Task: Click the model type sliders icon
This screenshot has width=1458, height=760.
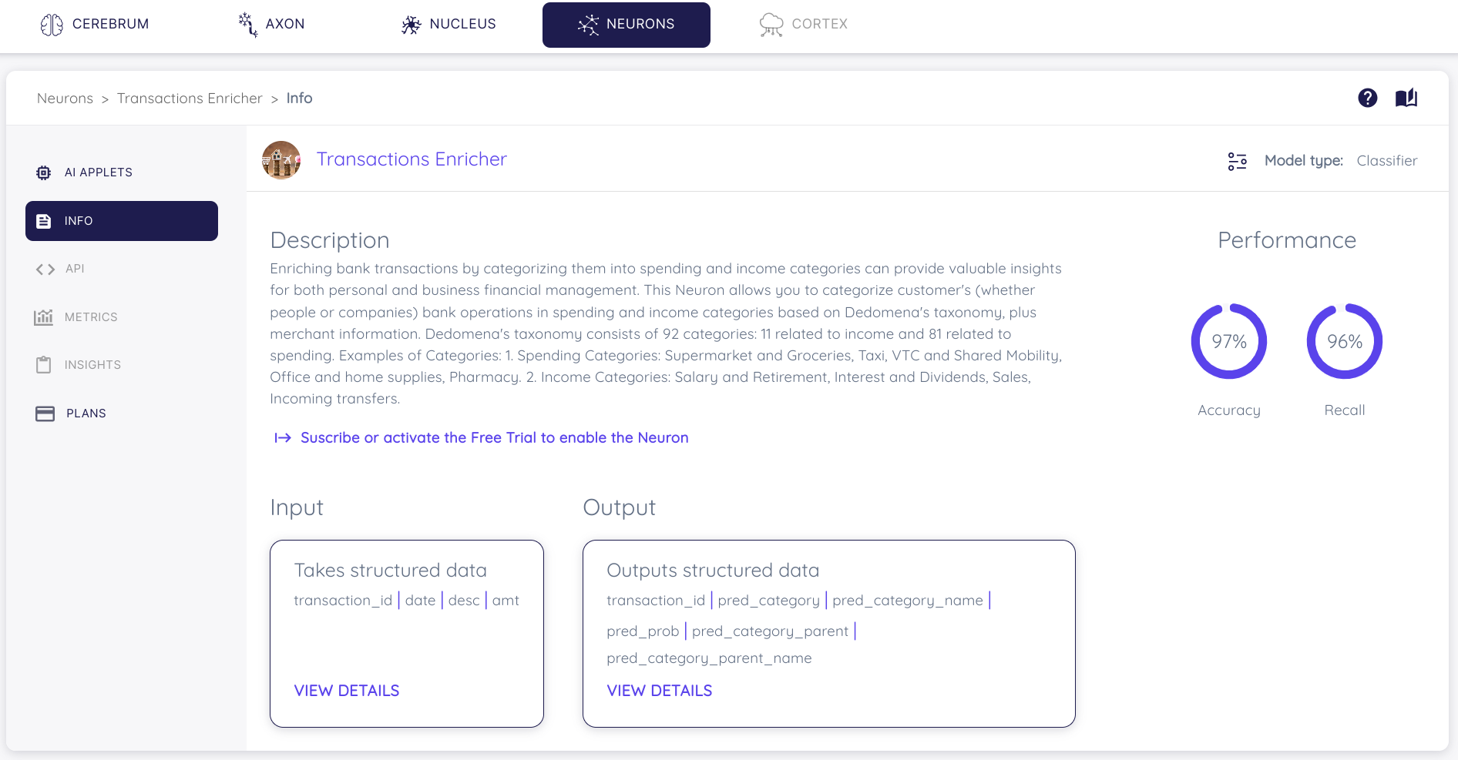Action: coord(1238,161)
